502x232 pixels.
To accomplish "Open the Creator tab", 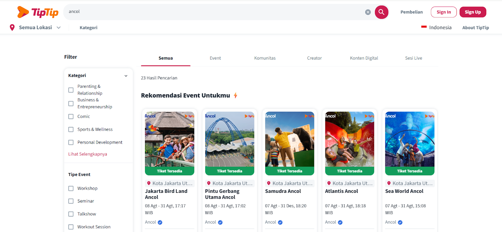I will point(314,58).
